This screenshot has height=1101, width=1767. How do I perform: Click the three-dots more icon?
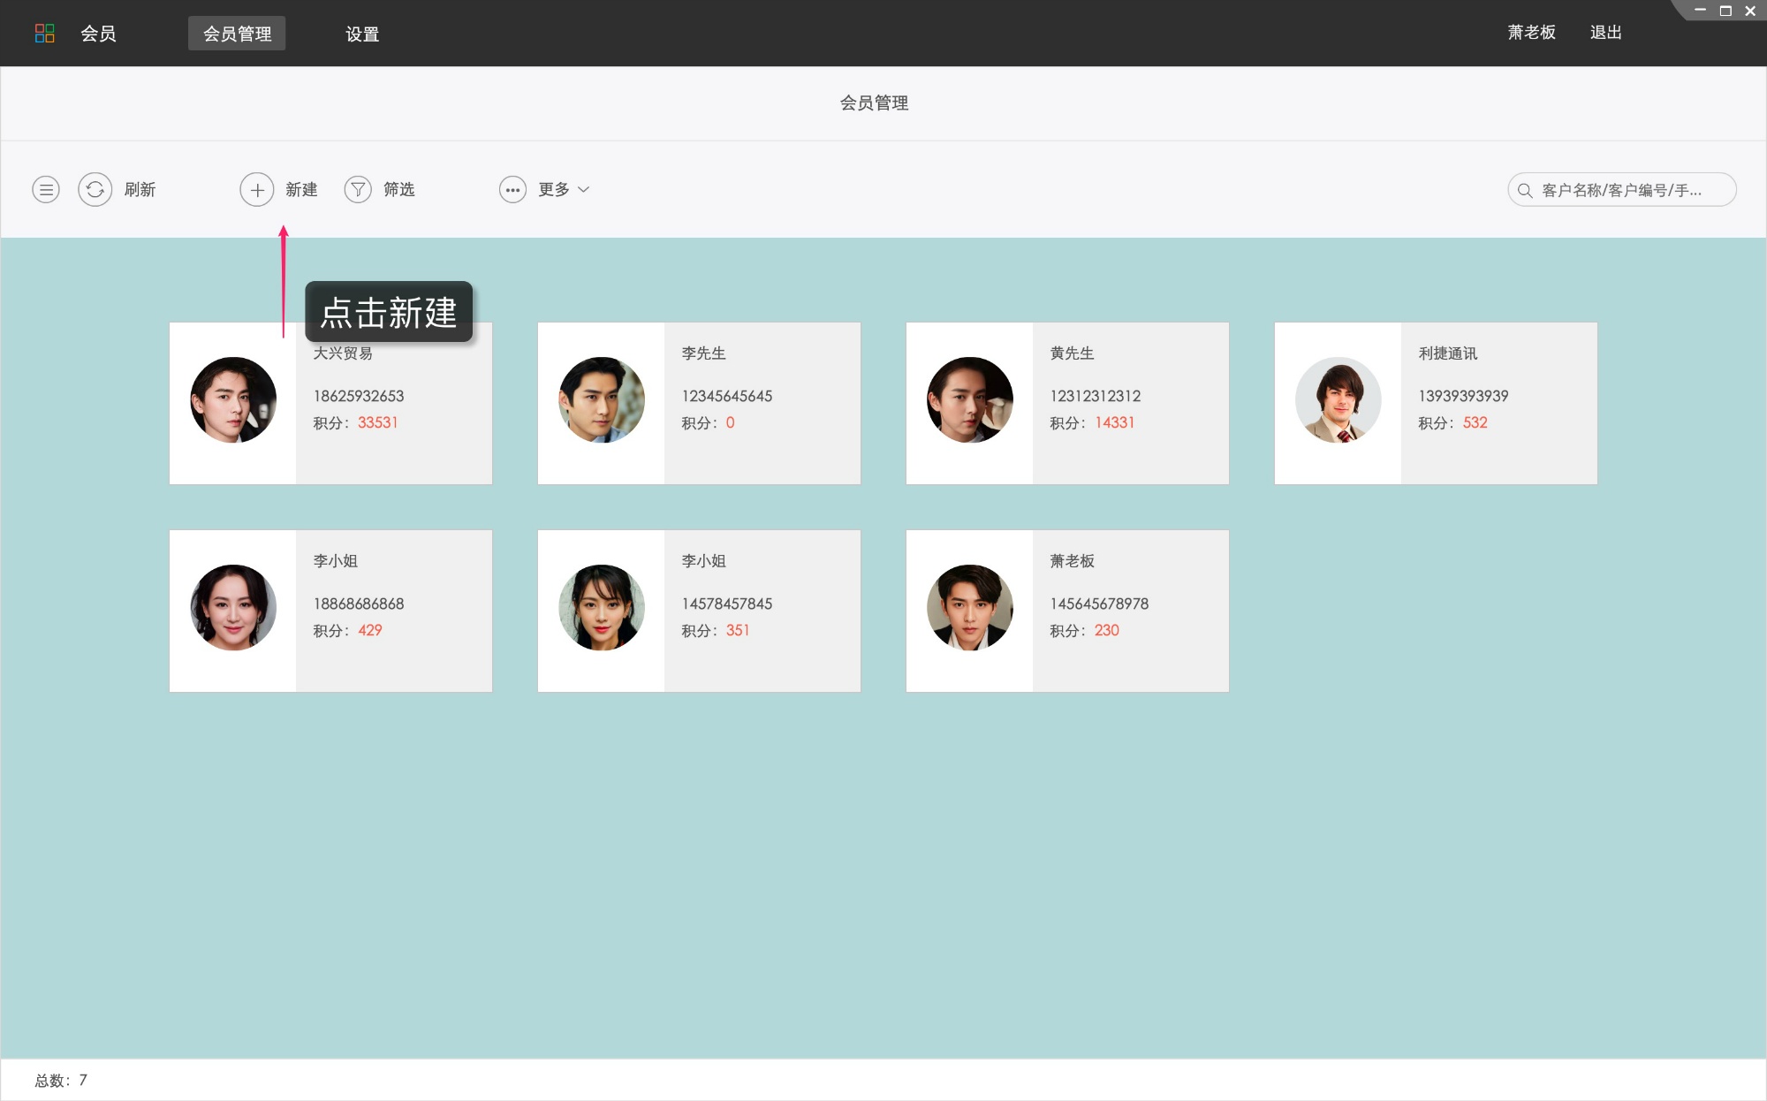point(512,189)
